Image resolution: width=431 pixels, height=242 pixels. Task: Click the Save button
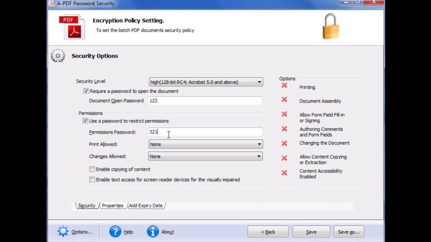(x=311, y=232)
